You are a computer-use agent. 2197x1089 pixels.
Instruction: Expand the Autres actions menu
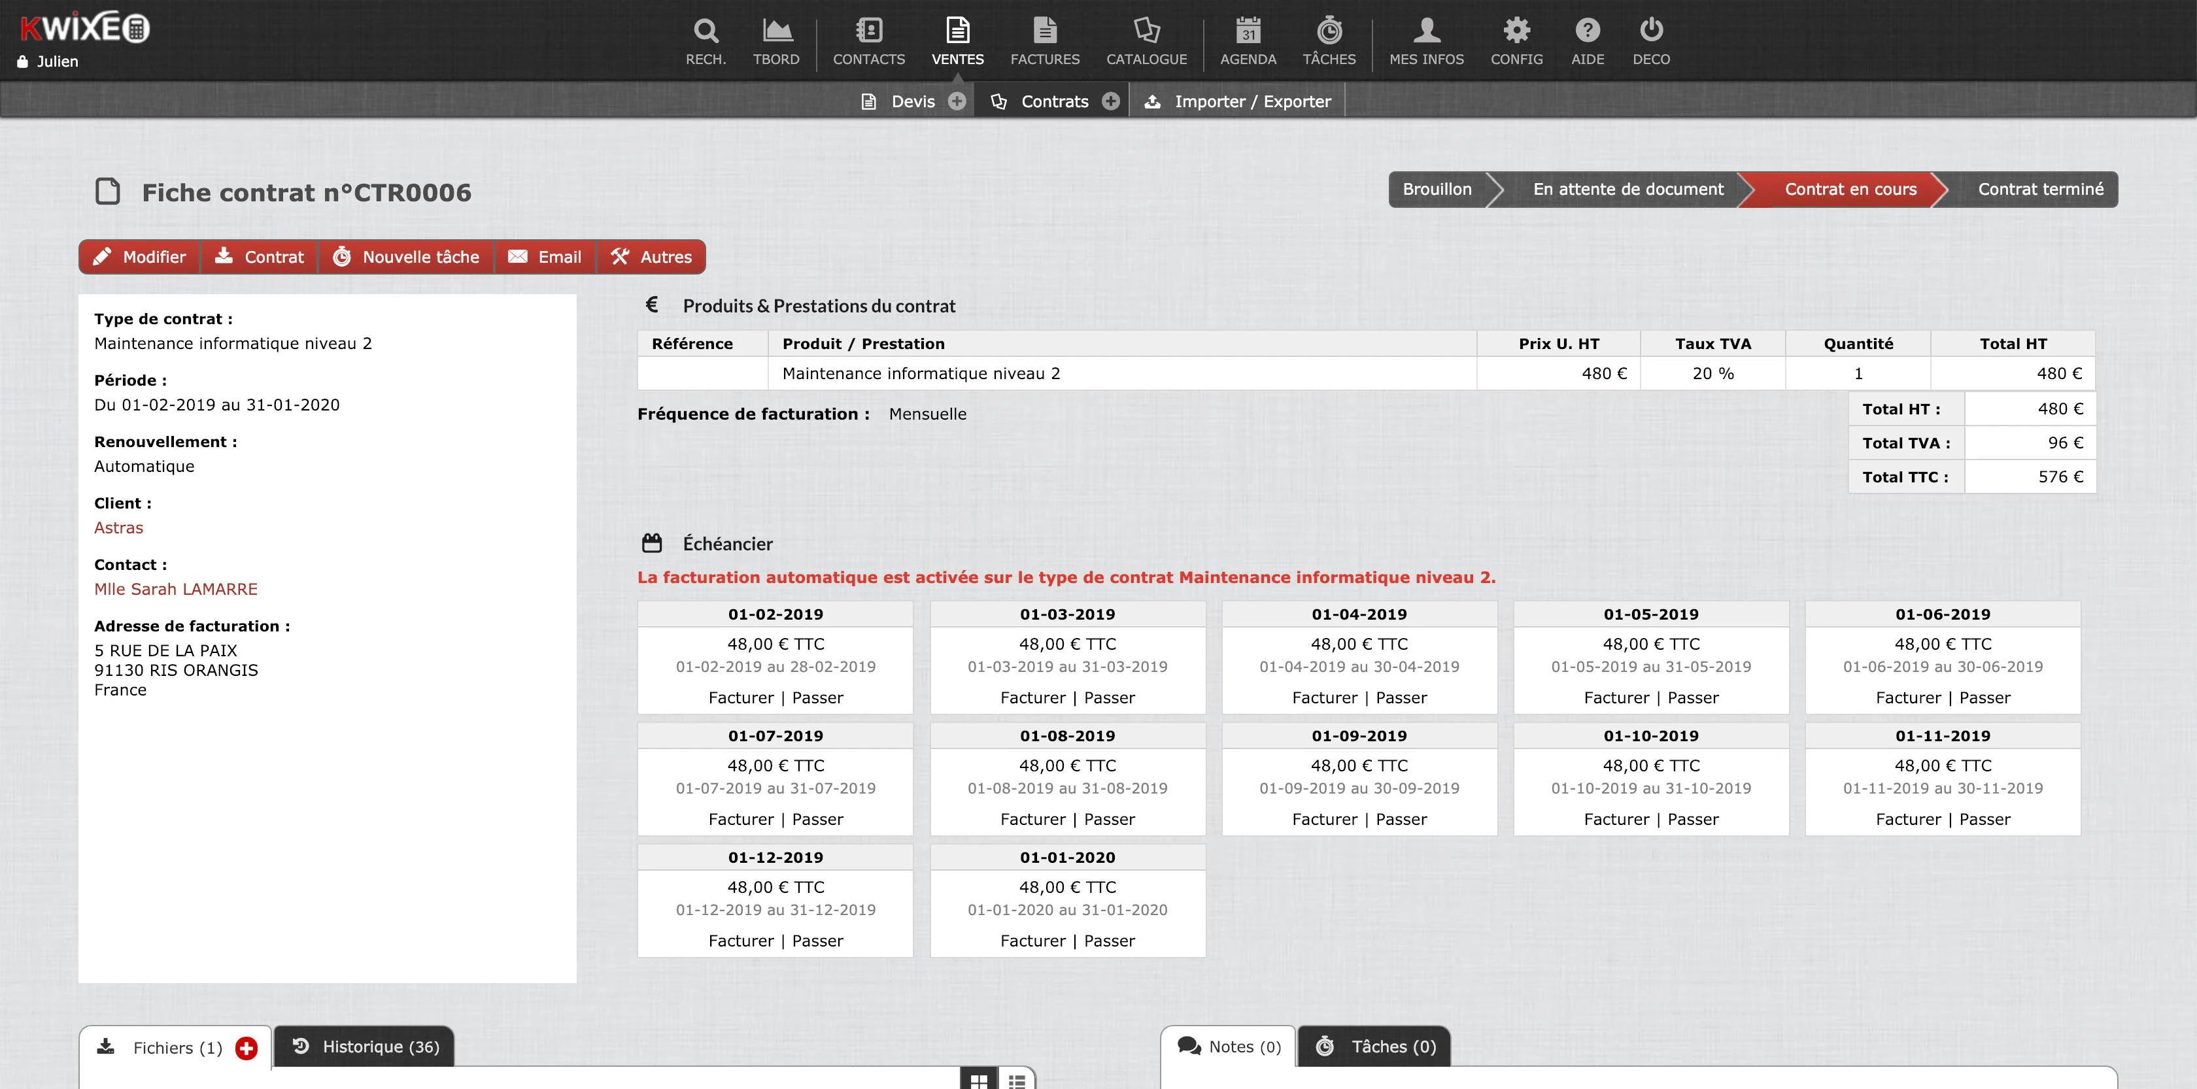652,257
